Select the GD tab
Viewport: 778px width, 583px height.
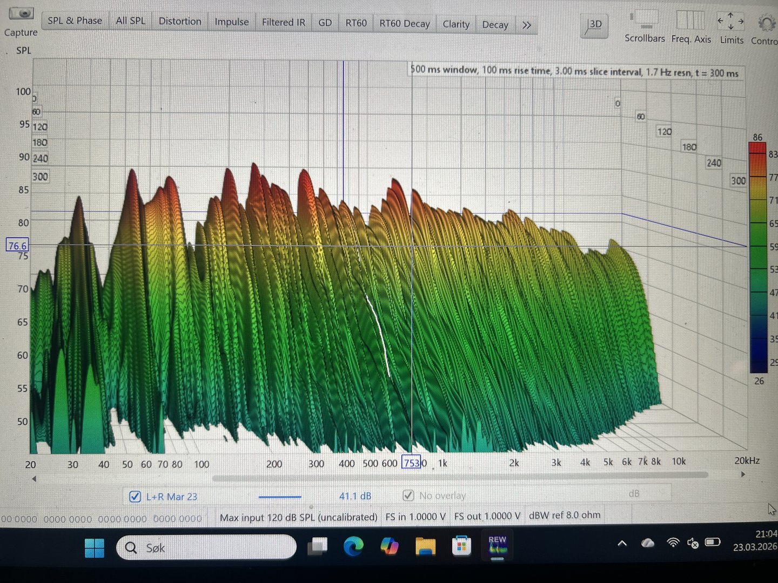(x=325, y=23)
